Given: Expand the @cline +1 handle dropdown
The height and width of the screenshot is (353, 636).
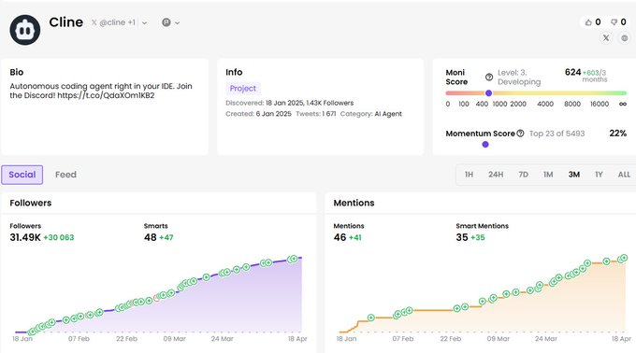Looking at the screenshot, I should click(144, 23).
